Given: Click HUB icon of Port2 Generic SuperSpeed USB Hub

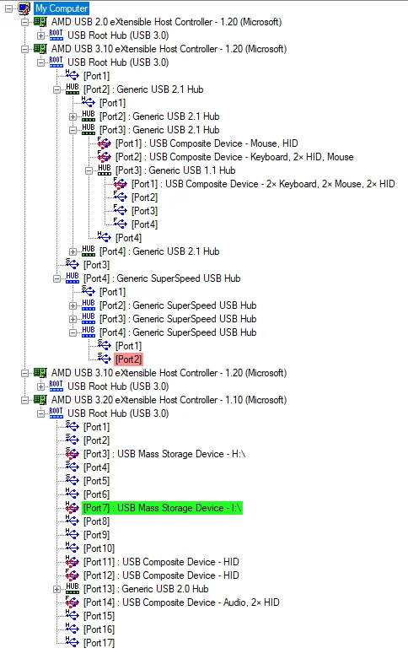Looking at the screenshot, I should coord(89,305).
